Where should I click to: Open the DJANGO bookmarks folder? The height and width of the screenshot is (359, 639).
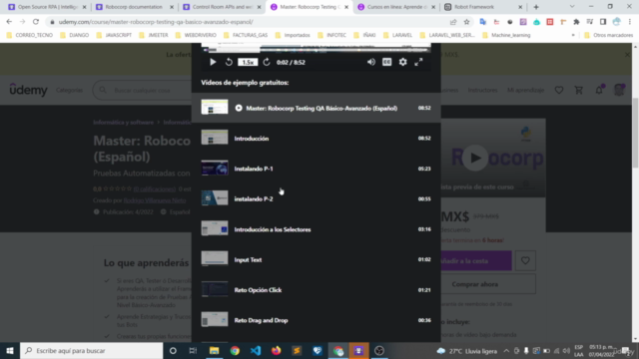pyautogui.click(x=75, y=36)
